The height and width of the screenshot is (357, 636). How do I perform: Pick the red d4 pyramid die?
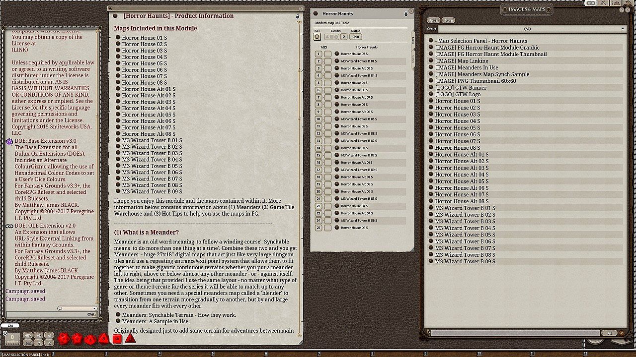(x=130, y=339)
